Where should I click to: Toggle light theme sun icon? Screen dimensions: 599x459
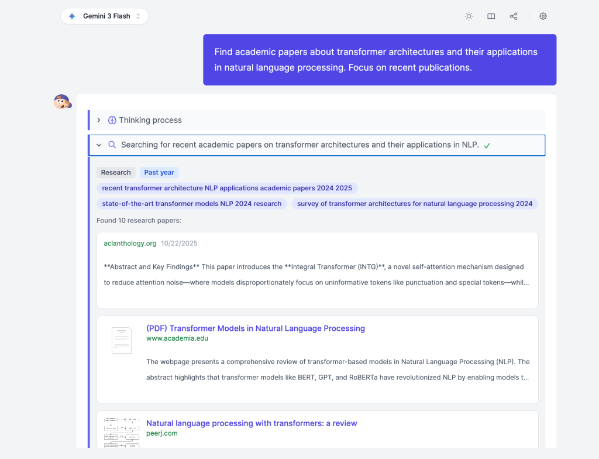(x=469, y=16)
